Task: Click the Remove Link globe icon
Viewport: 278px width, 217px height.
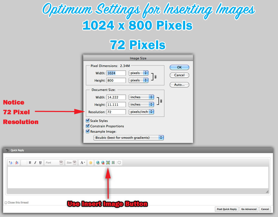Action: tap(103, 163)
